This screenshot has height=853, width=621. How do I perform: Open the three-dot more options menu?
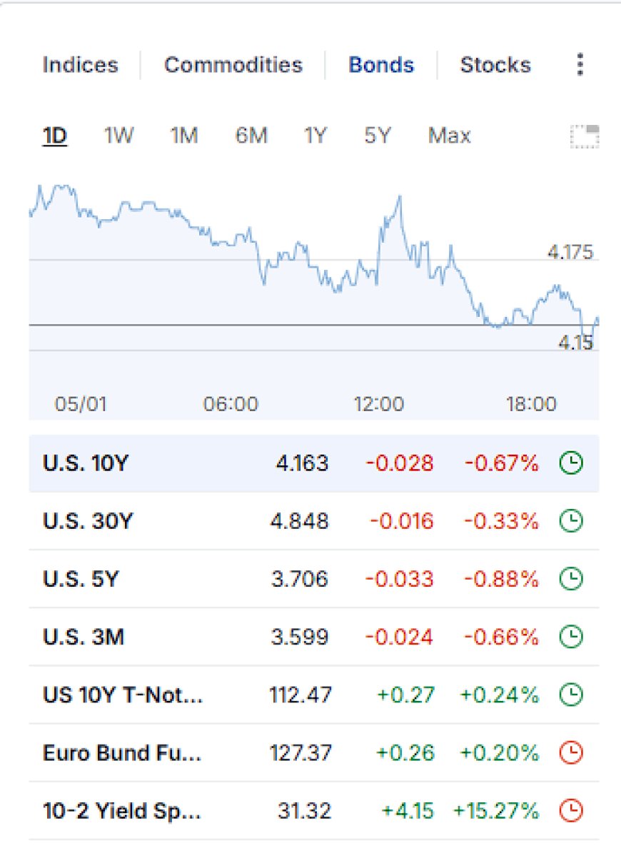click(x=580, y=65)
